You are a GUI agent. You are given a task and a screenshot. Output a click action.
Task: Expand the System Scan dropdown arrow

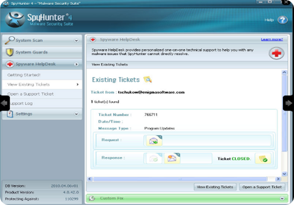76,40
